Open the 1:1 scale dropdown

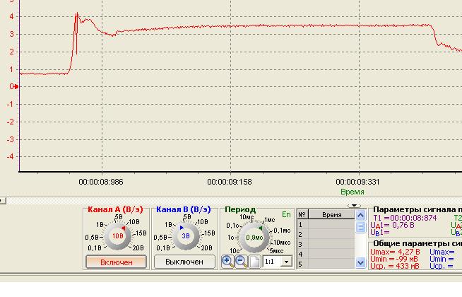tap(286, 262)
